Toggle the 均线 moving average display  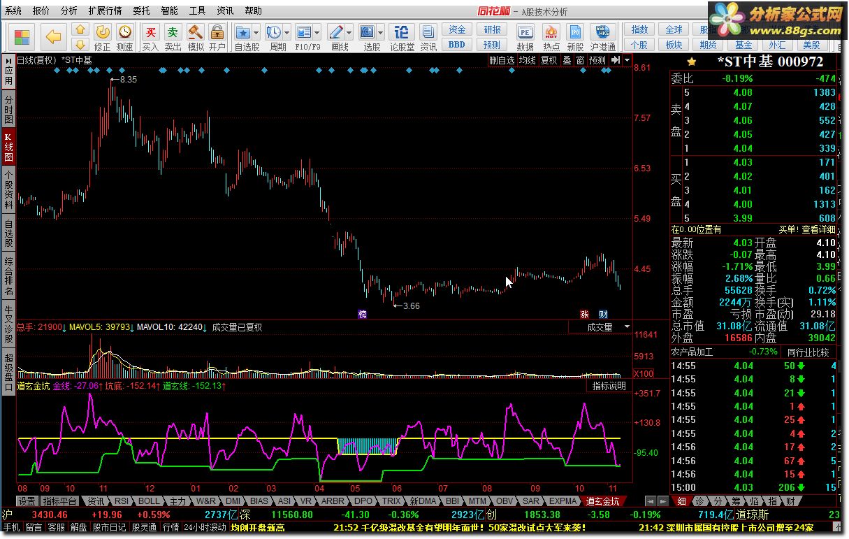point(527,60)
